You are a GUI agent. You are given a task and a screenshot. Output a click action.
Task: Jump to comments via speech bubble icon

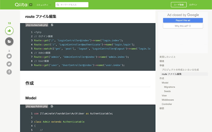tap(9, 56)
